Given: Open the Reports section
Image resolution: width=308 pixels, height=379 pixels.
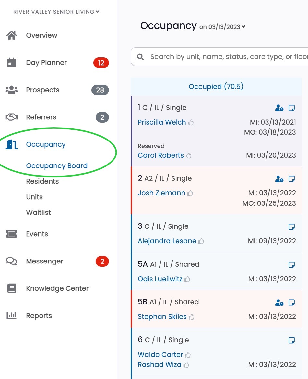Looking at the screenshot, I should (x=39, y=316).
